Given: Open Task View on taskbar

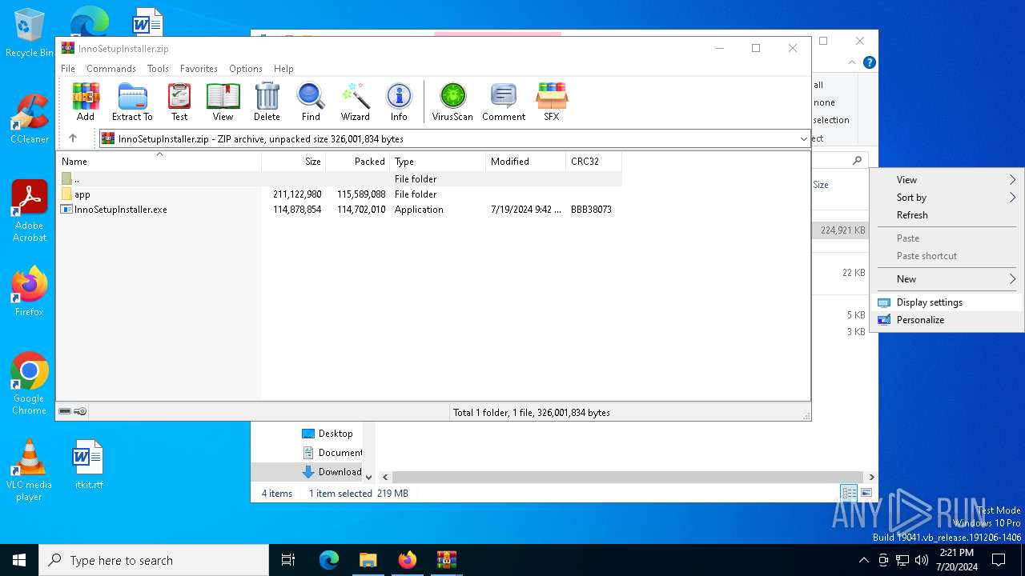Looking at the screenshot, I should point(288,560).
